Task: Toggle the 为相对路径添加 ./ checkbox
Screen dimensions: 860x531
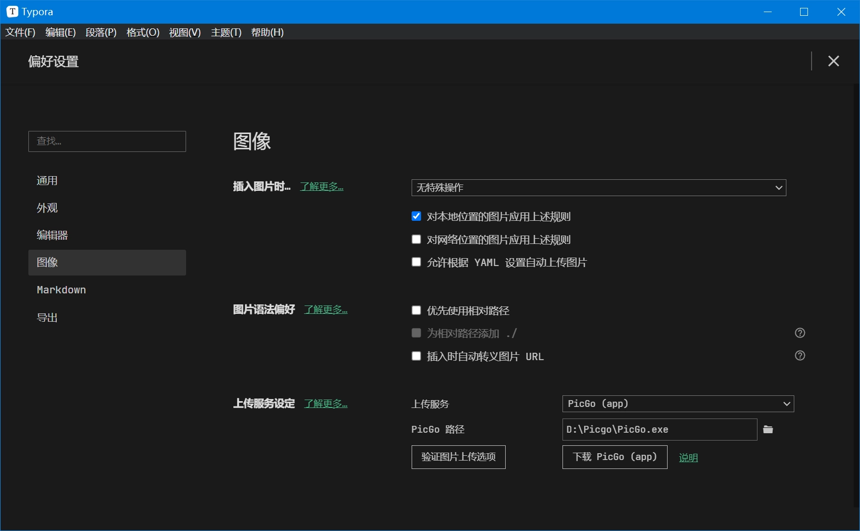Action: [416, 333]
